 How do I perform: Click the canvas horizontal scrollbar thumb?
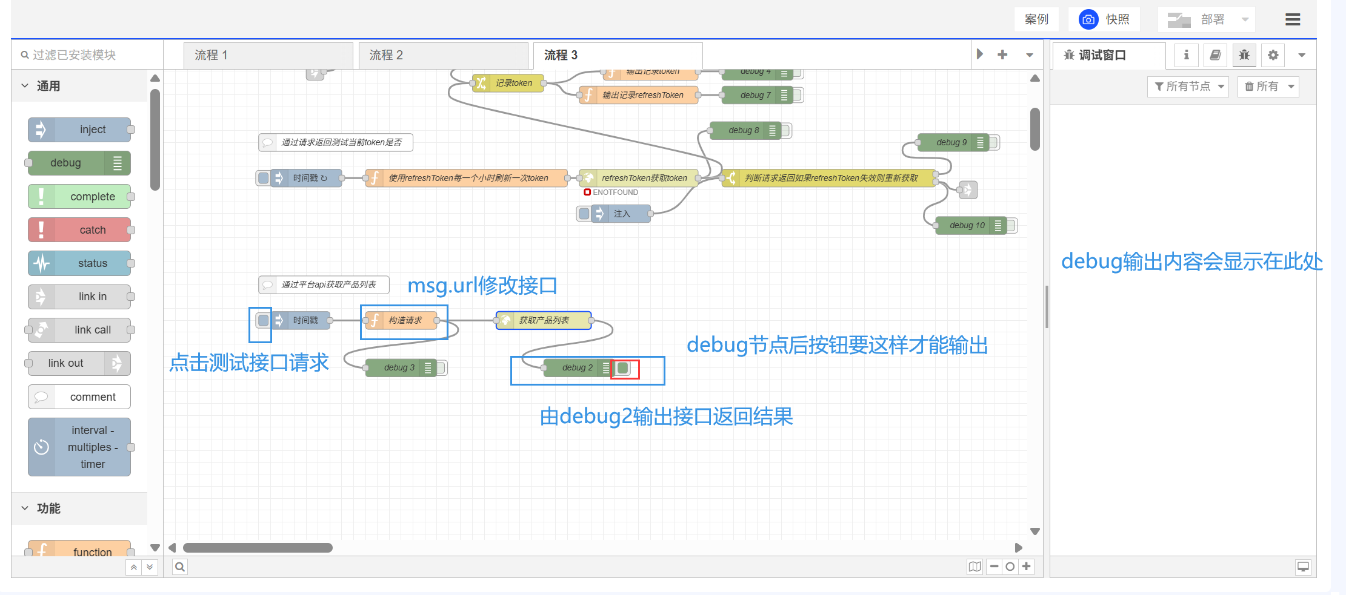258,548
